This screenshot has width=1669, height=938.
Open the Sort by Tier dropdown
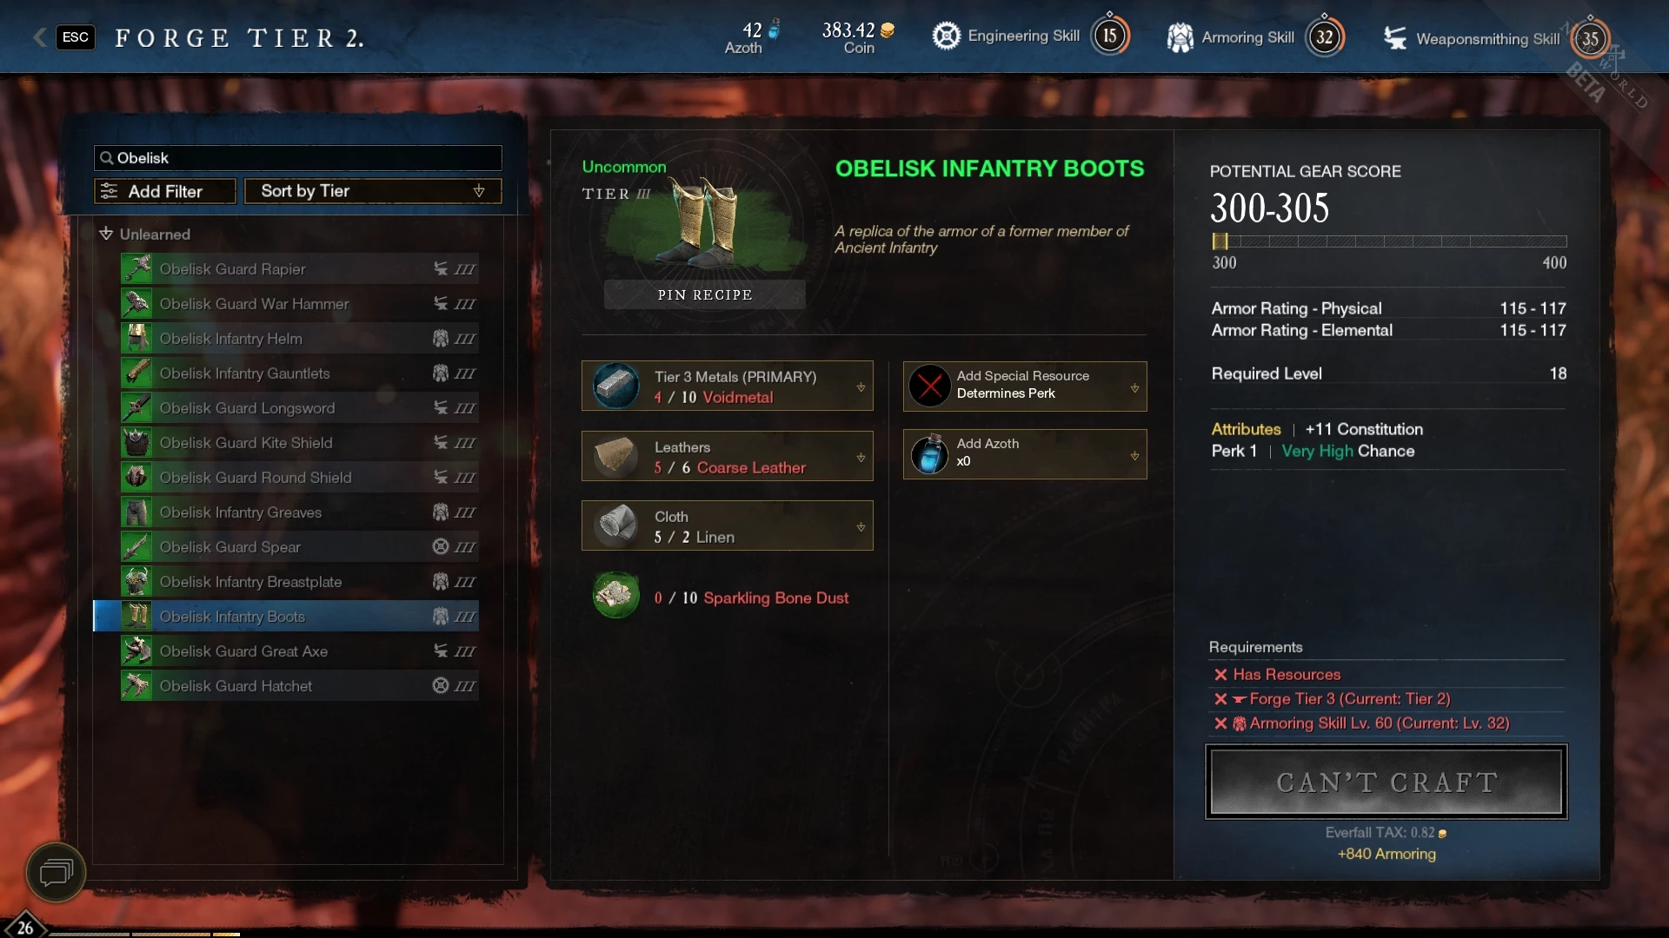(x=373, y=191)
